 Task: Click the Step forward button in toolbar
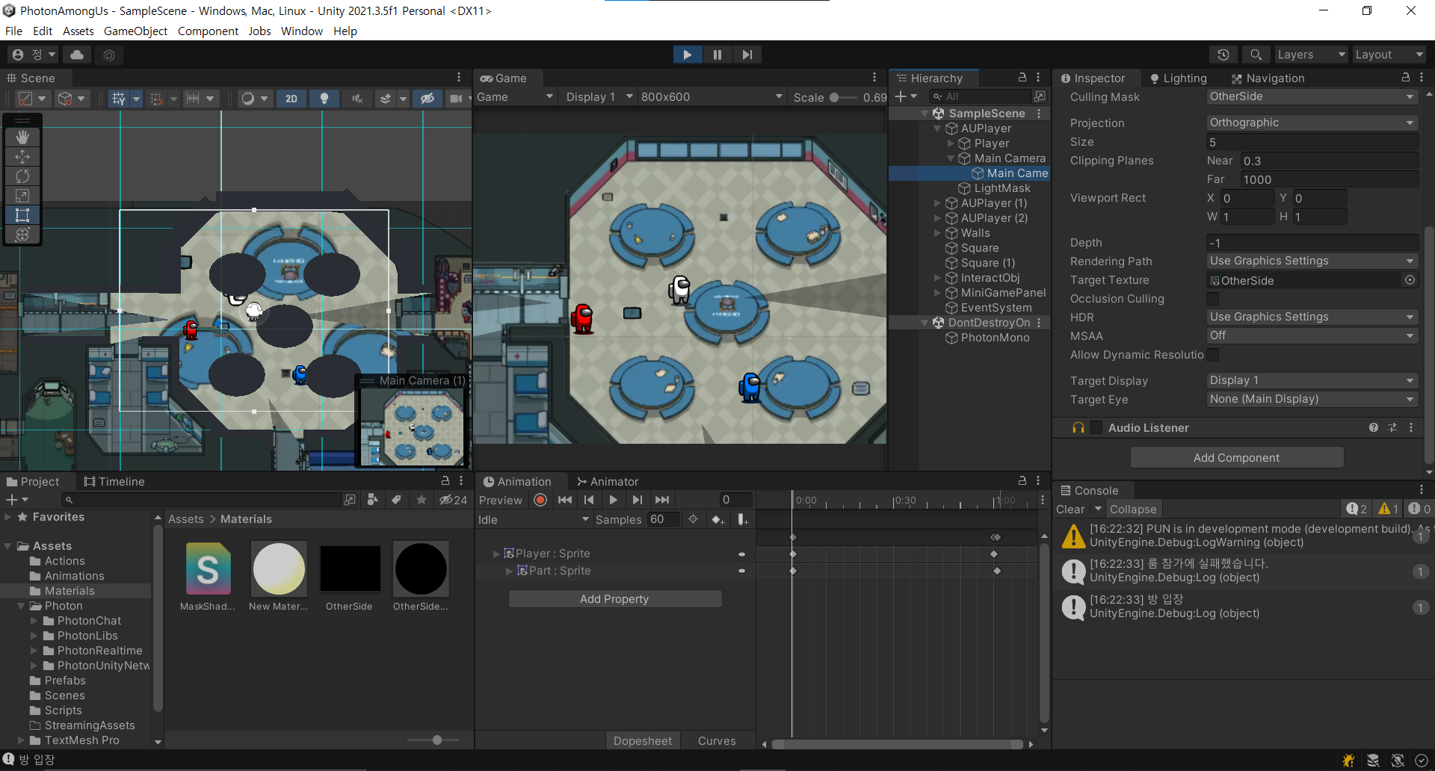point(747,55)
